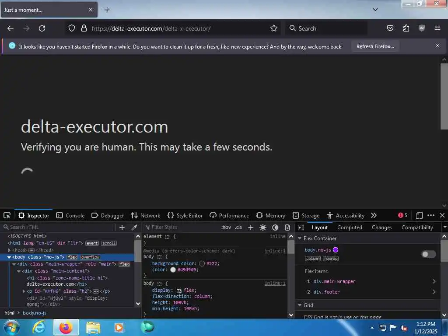The width and height of the screenshot is (448, 336).
Task: Switch to the Console tab
Action: [x=70, y=215]
